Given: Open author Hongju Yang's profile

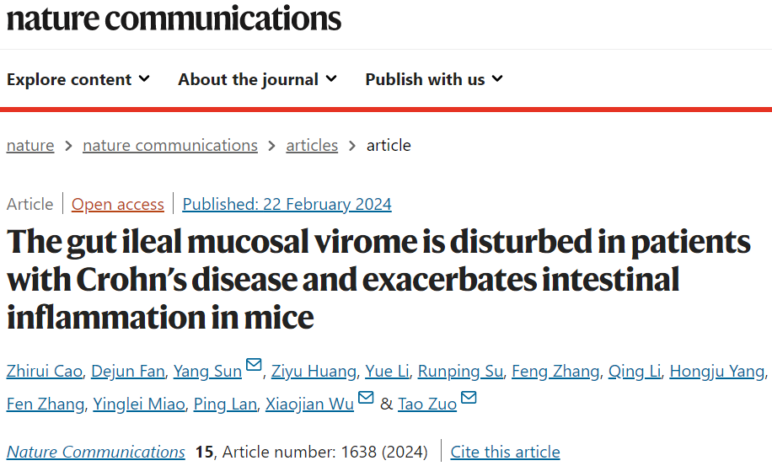Looking at the screenshot, I should pyautogui.click(x=717, y=371).
